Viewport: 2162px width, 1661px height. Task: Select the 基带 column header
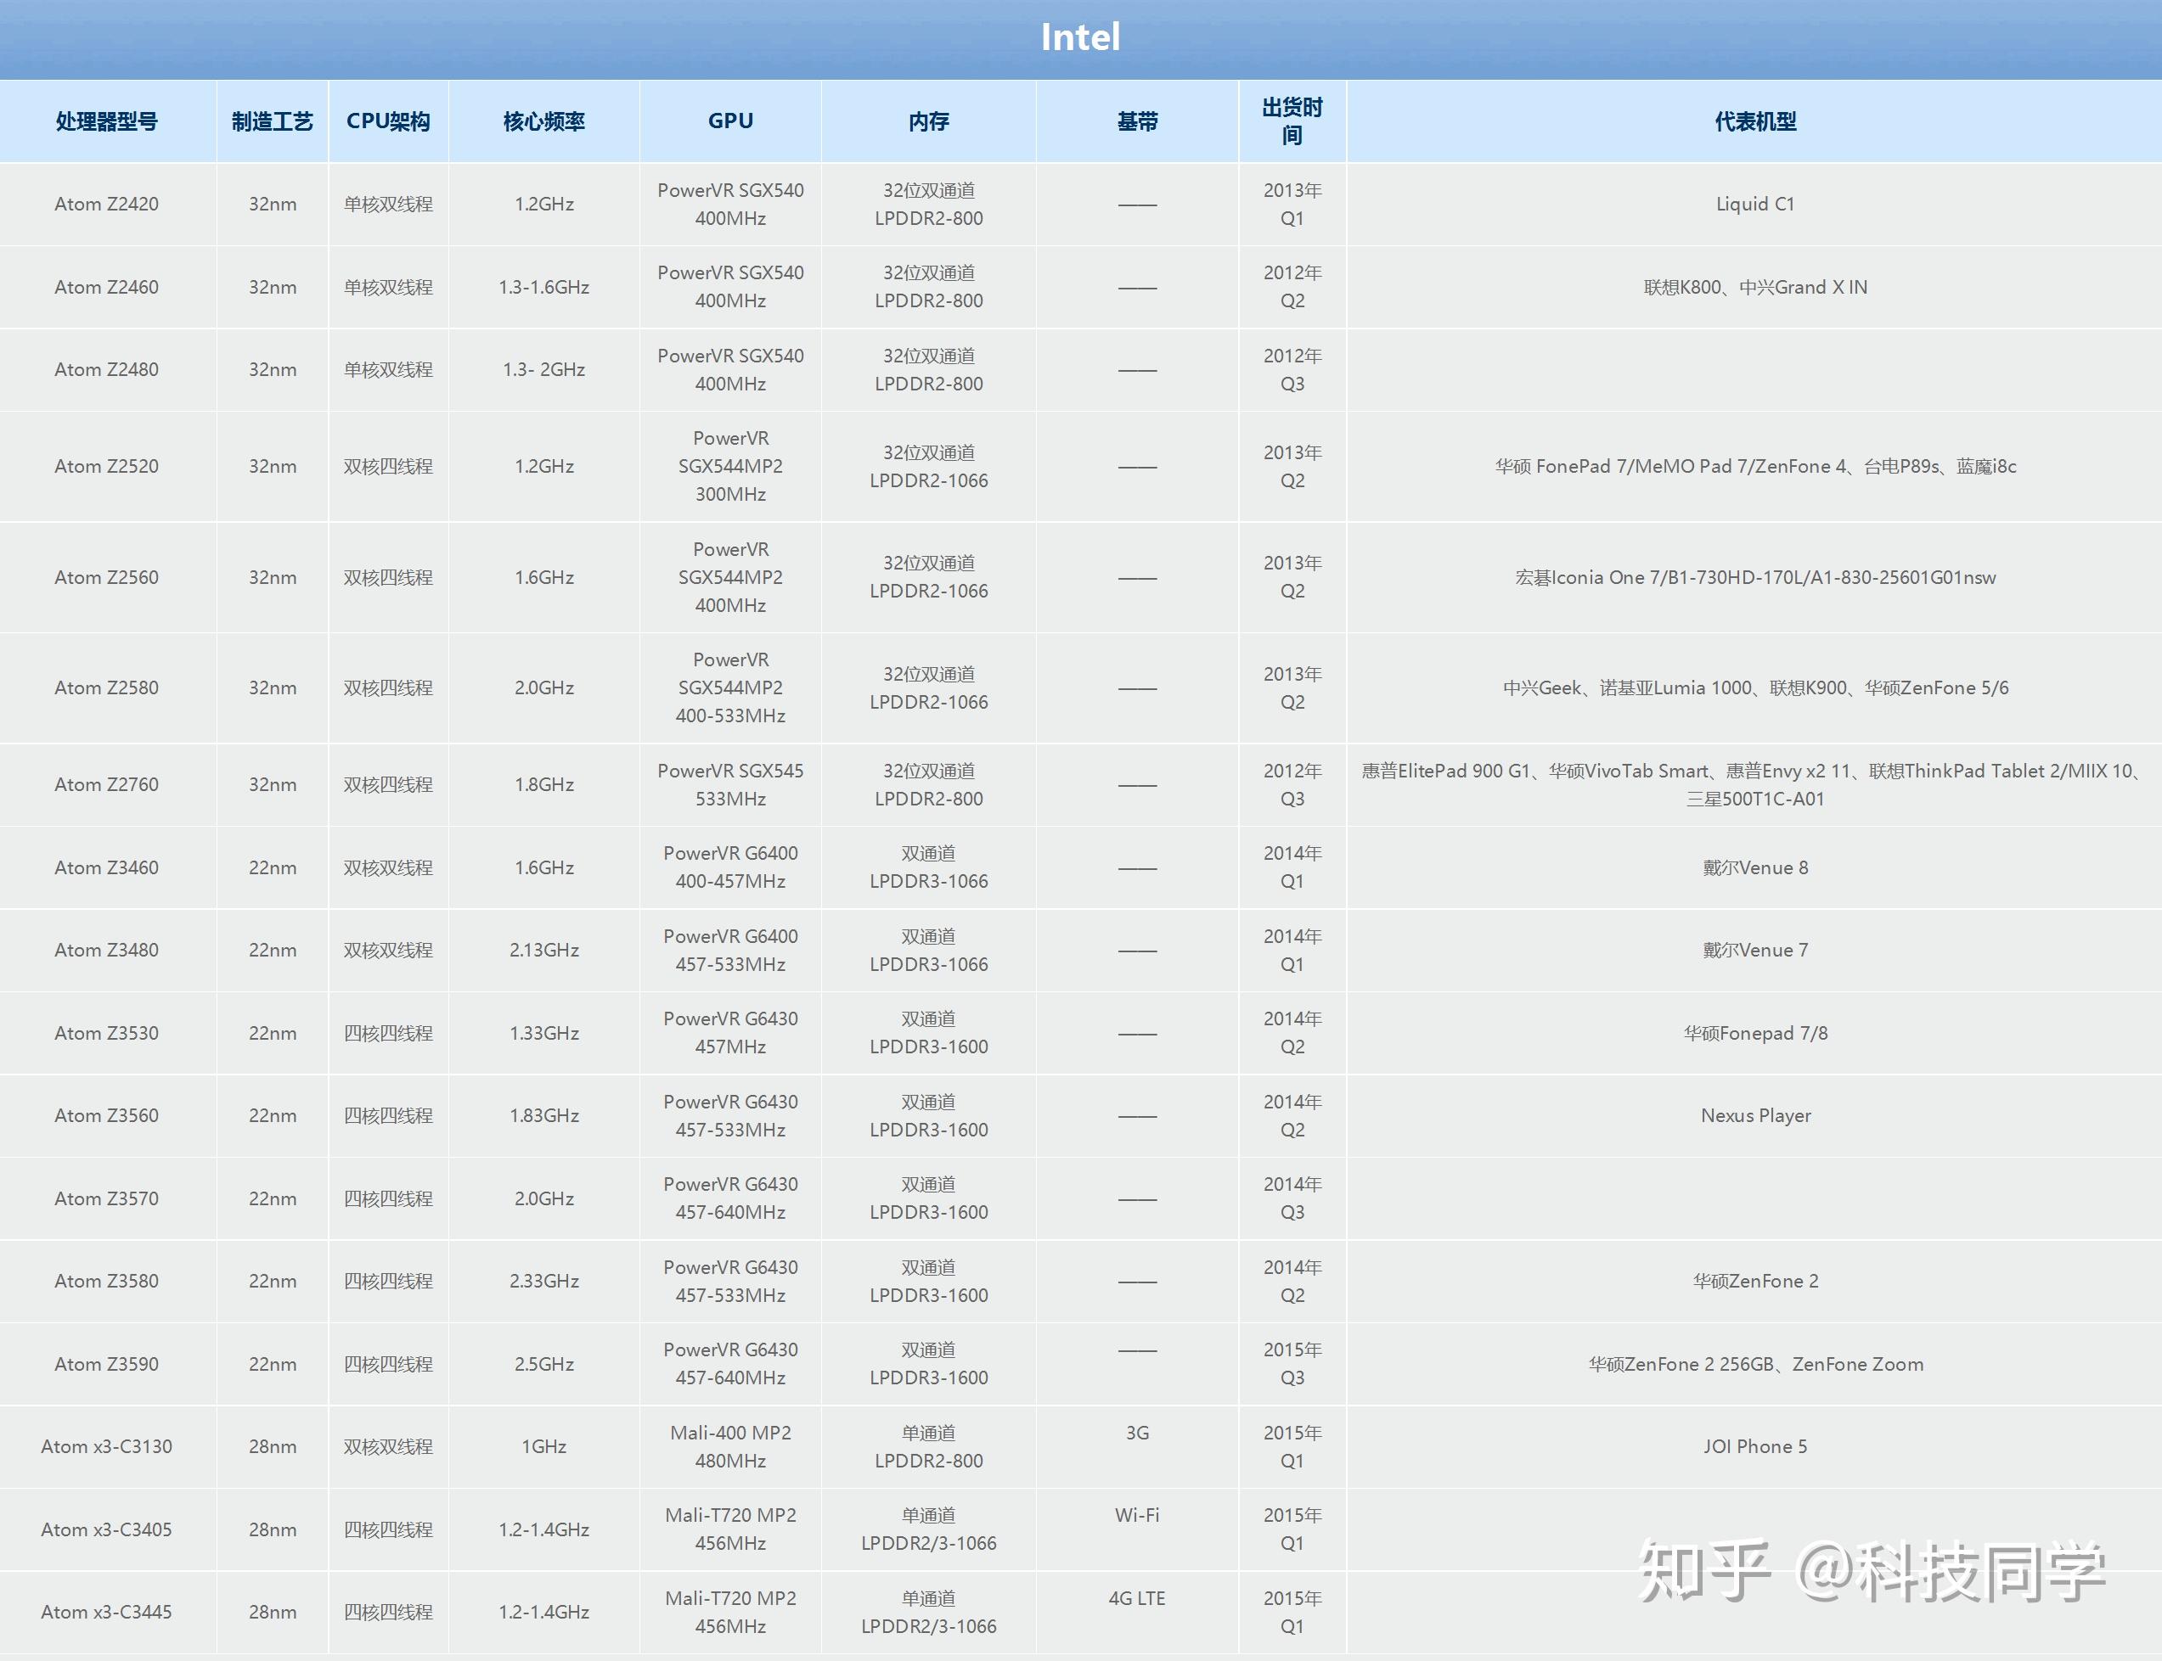pos(1137,121)
